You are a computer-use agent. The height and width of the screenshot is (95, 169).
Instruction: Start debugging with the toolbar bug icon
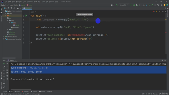(x=134, y=5)
